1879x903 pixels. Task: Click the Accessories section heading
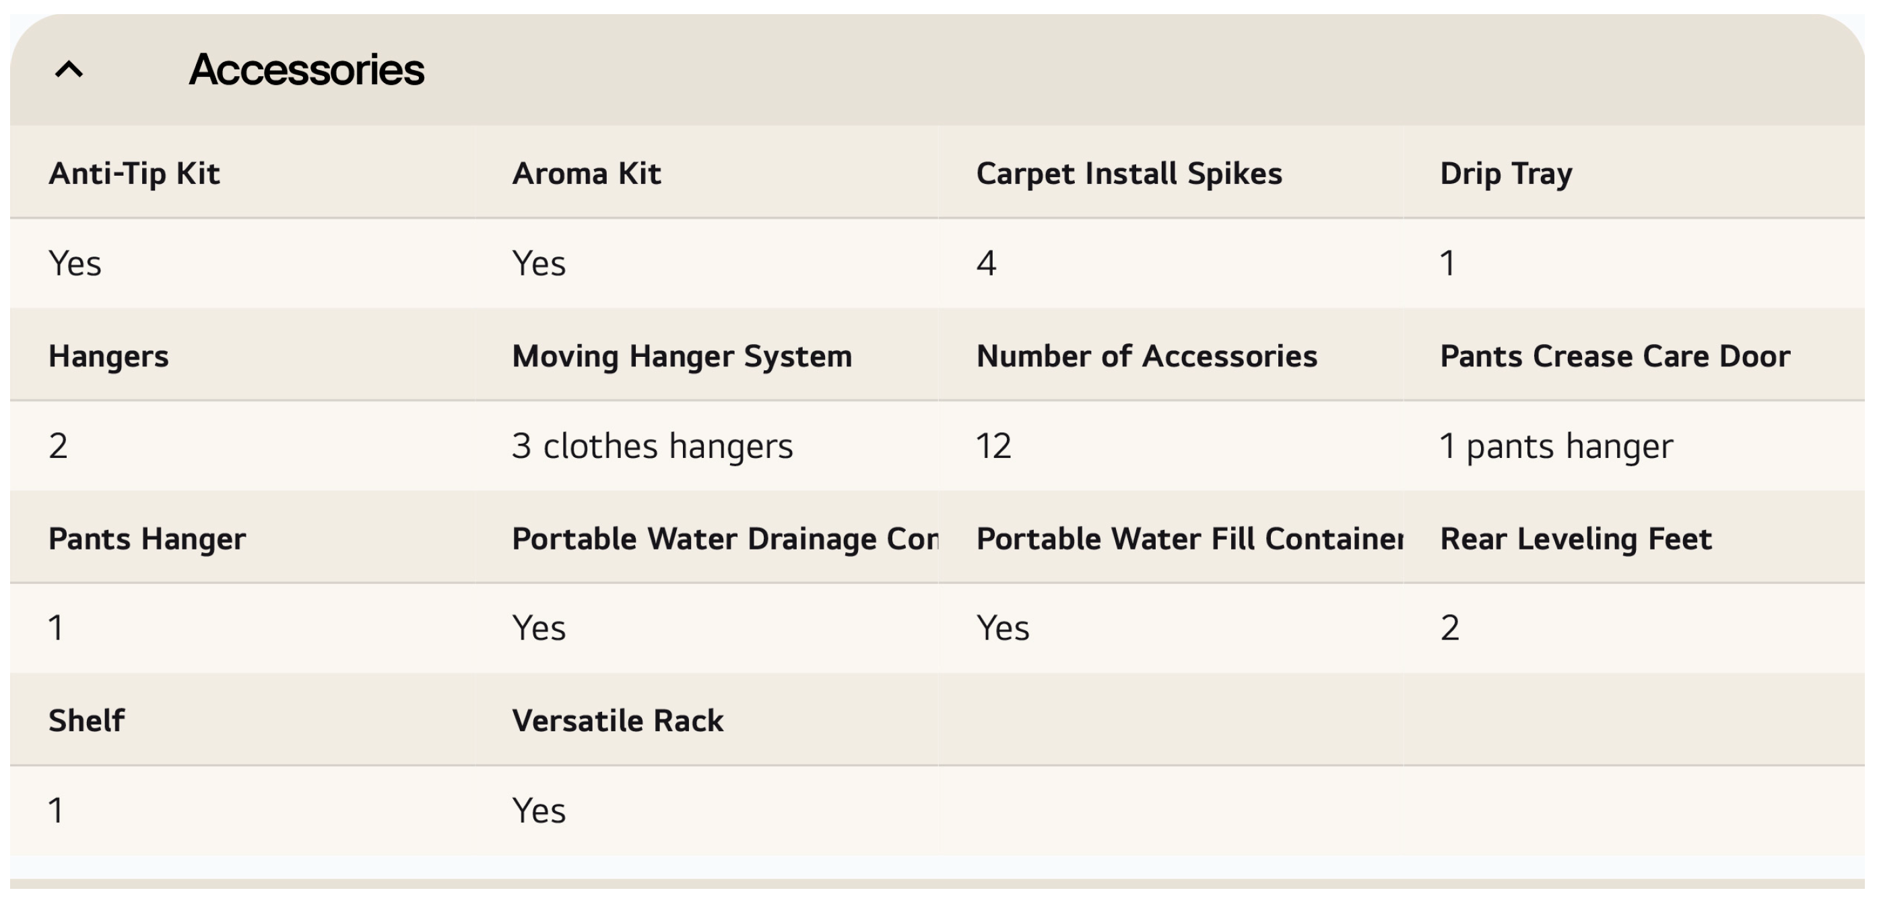[x=306, y=70]
